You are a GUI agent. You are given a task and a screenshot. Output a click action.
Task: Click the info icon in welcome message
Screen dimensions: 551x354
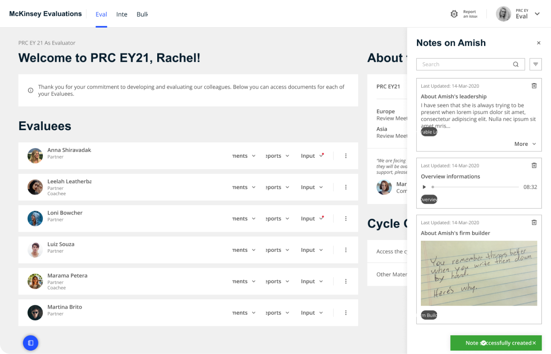[x=31, y=90]
